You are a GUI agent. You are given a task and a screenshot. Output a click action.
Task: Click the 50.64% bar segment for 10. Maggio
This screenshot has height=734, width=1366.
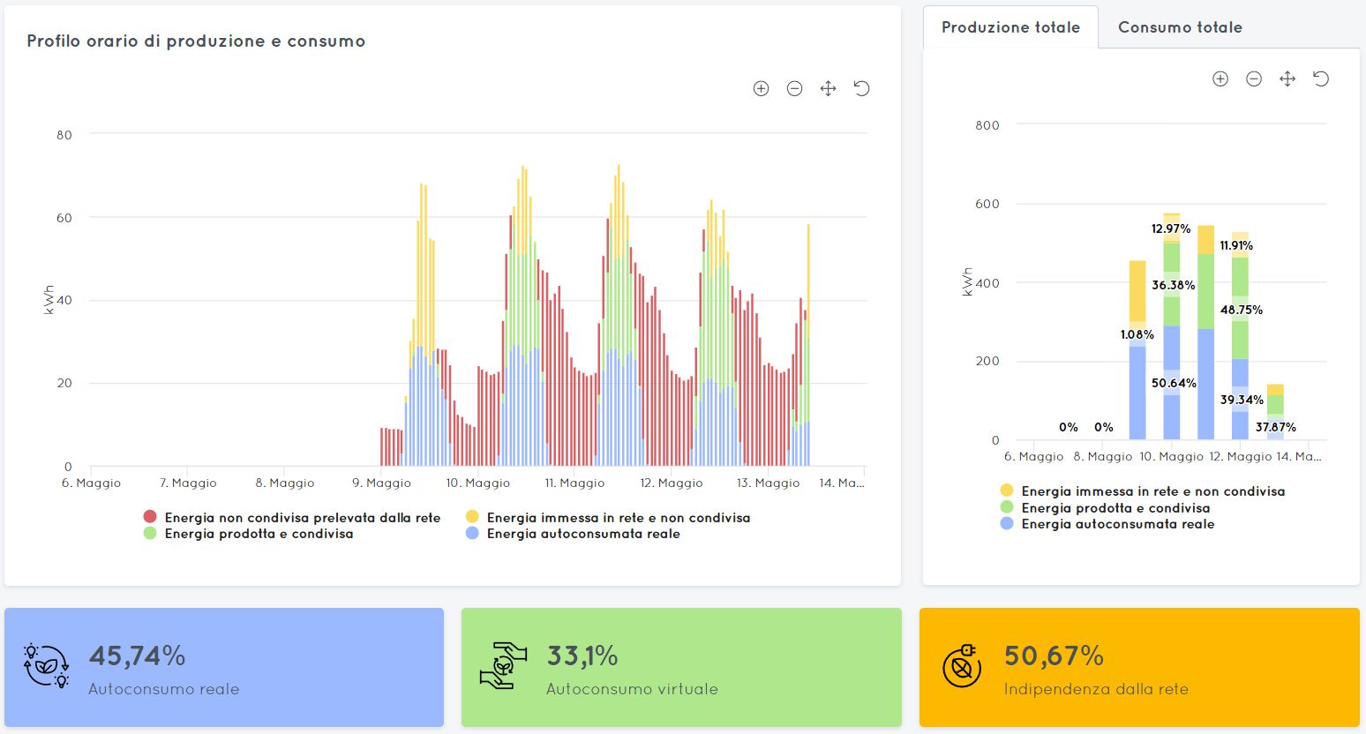tap(1172, 383)
